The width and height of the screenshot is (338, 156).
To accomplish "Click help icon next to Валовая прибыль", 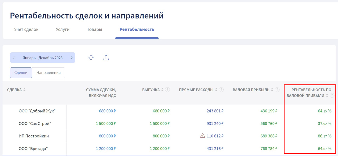I will click(x=277, y=90).
